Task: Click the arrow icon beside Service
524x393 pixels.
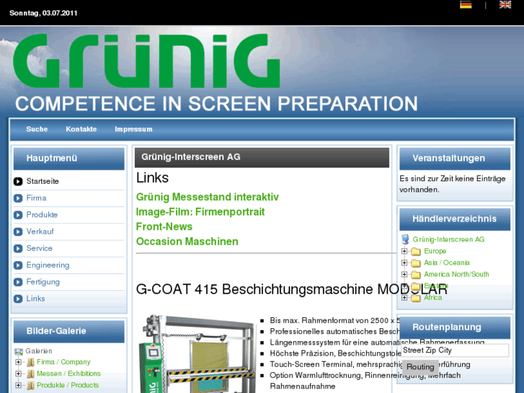Action: pyautogui.click(x=18, y=249)
